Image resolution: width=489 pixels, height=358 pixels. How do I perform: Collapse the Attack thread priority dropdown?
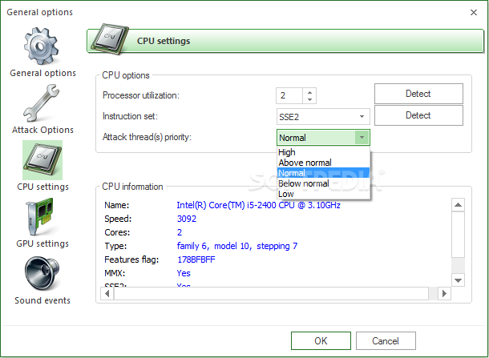pos(362,138)
